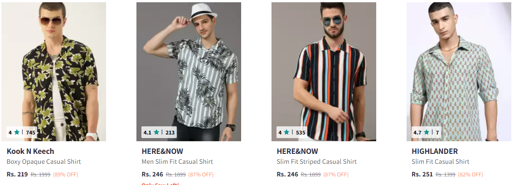Screen dimensions: 514x185
Task: Click the star icon on HIGHLANDER 4.7 rating
Action: pos(427,132)
